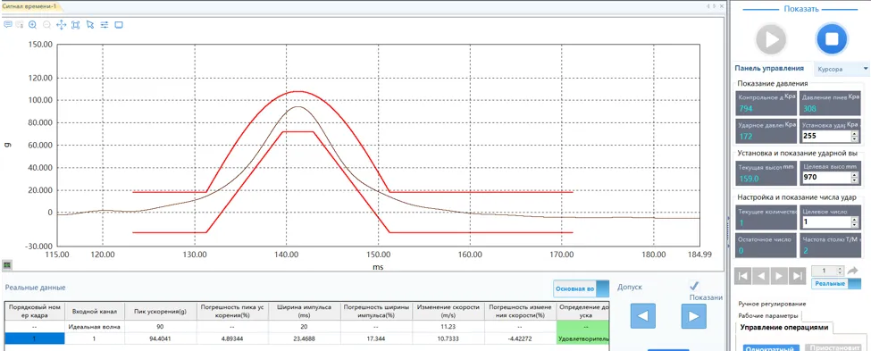Click the small green icon below chart
The width and height of the screenshot is (871, 351).
[6, 265]
